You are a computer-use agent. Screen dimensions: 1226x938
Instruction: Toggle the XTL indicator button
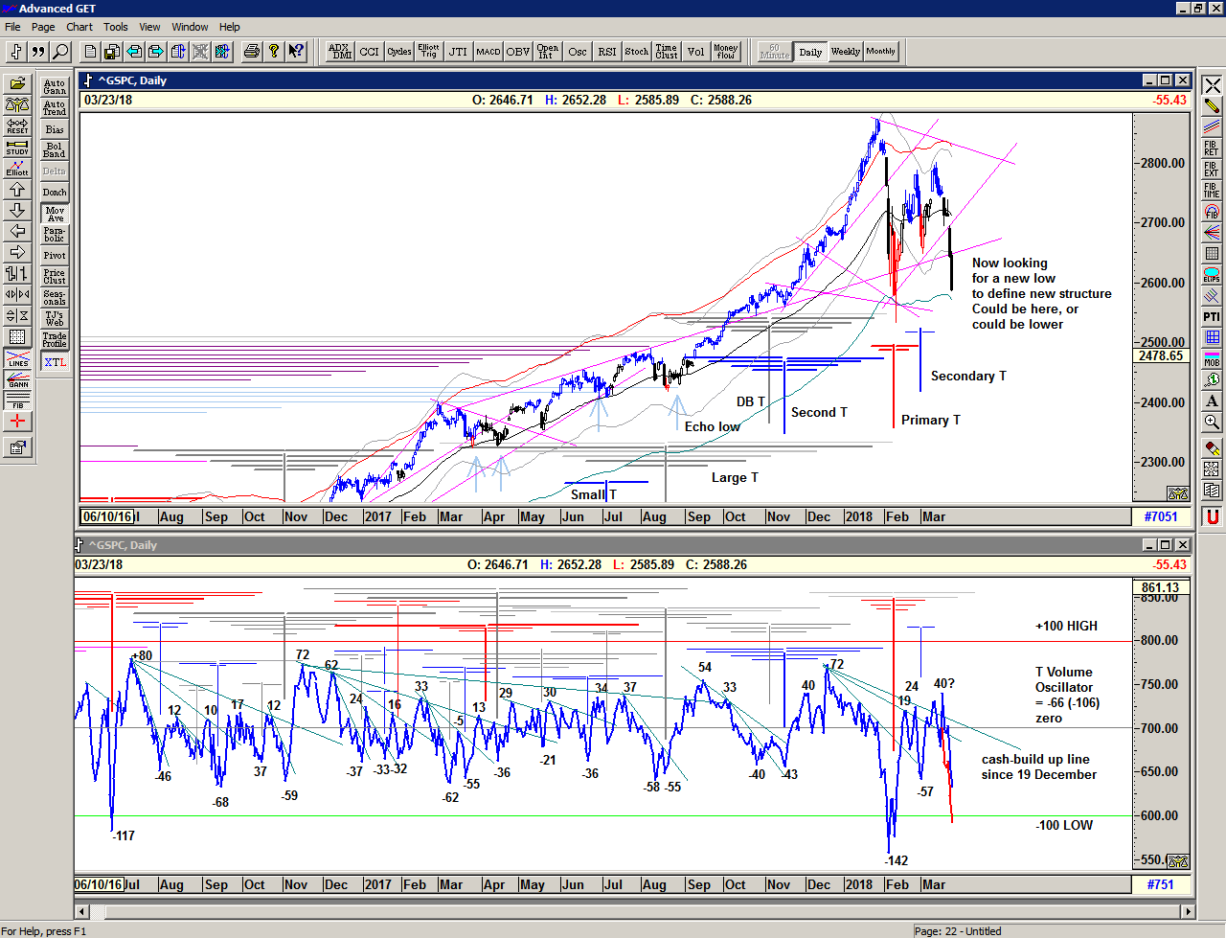pyautogui.click(x=55, y=362)
